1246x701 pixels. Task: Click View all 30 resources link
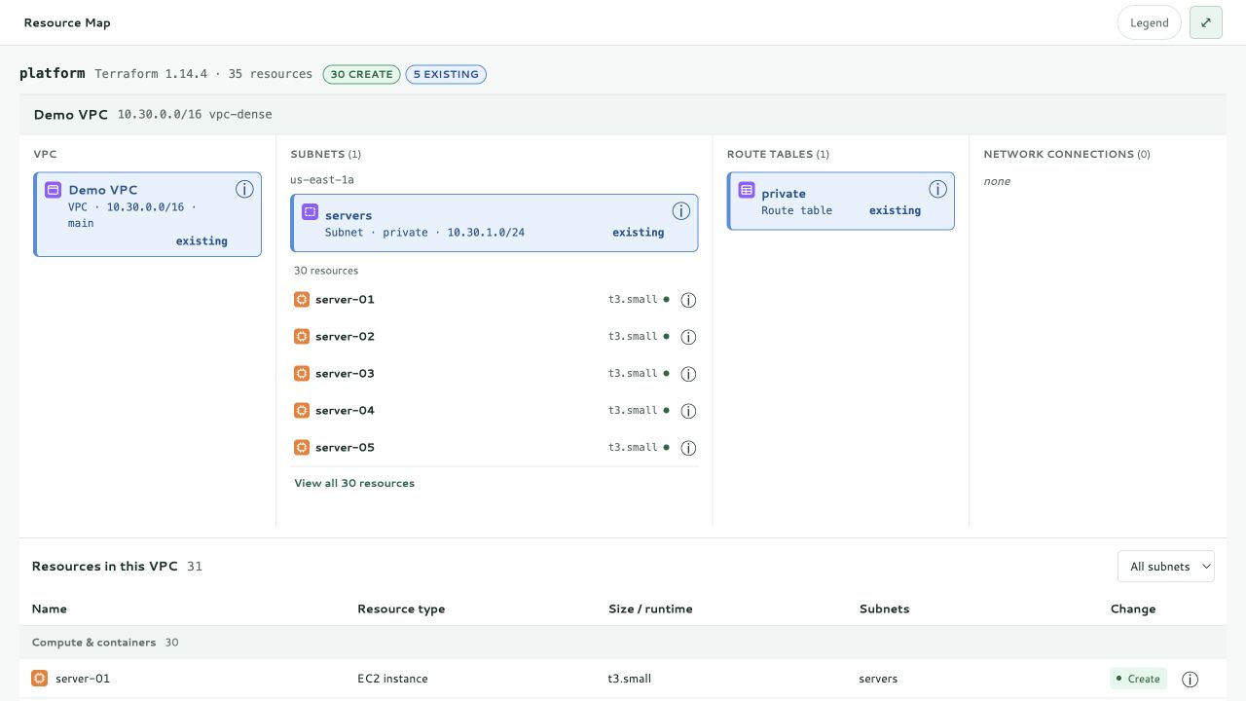pyautogui.click(x=354, y=483)
